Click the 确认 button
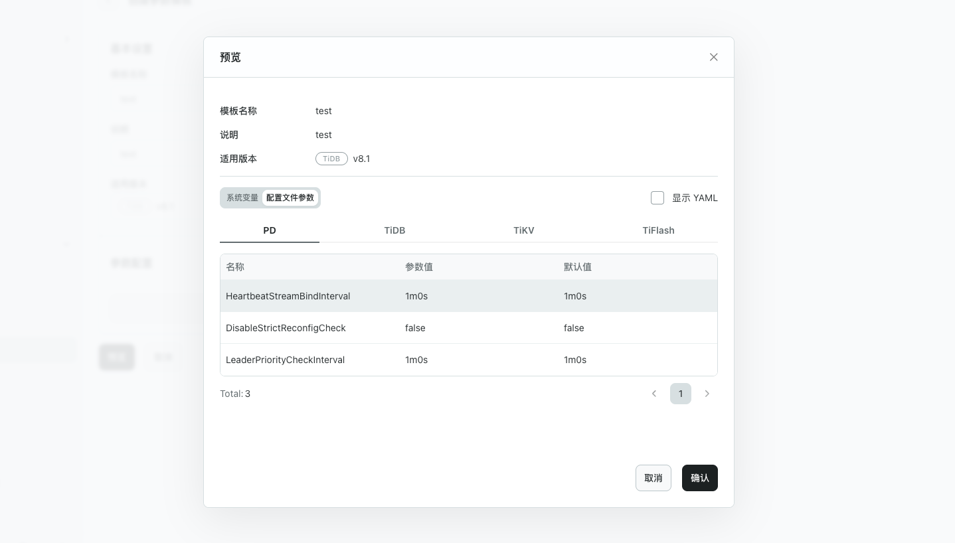Screen dimensions: 955x543 [699, 478]
